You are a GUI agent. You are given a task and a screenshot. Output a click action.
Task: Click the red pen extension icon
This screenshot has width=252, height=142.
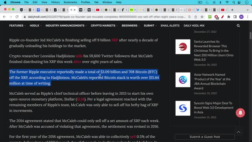click(x=222, y=17)
